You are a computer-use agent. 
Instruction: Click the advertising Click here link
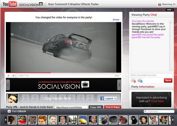(157, 101)
